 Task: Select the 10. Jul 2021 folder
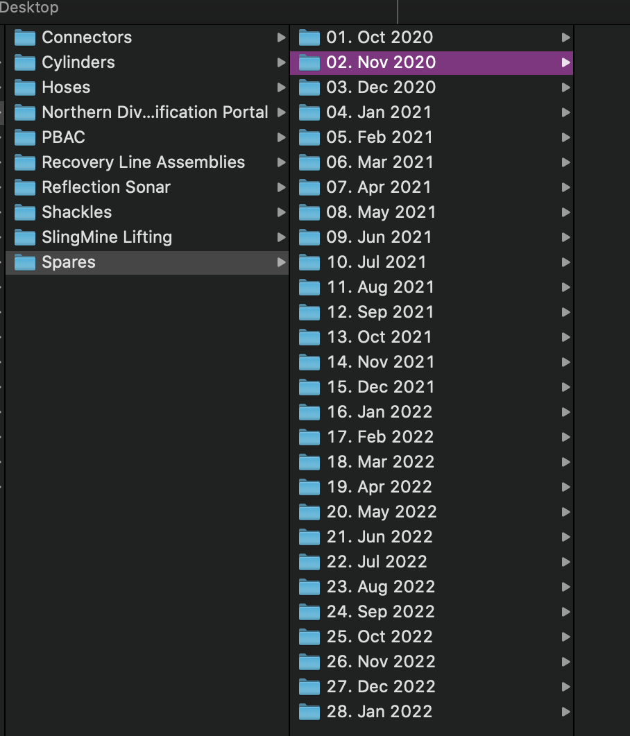point(432,262)
